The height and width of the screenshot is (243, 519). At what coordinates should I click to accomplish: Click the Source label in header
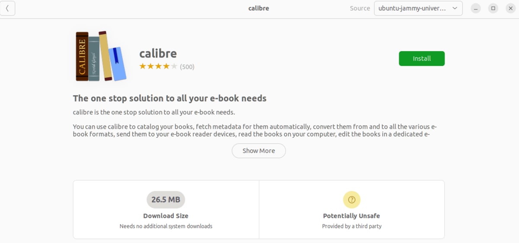click(x=360, y=8)
